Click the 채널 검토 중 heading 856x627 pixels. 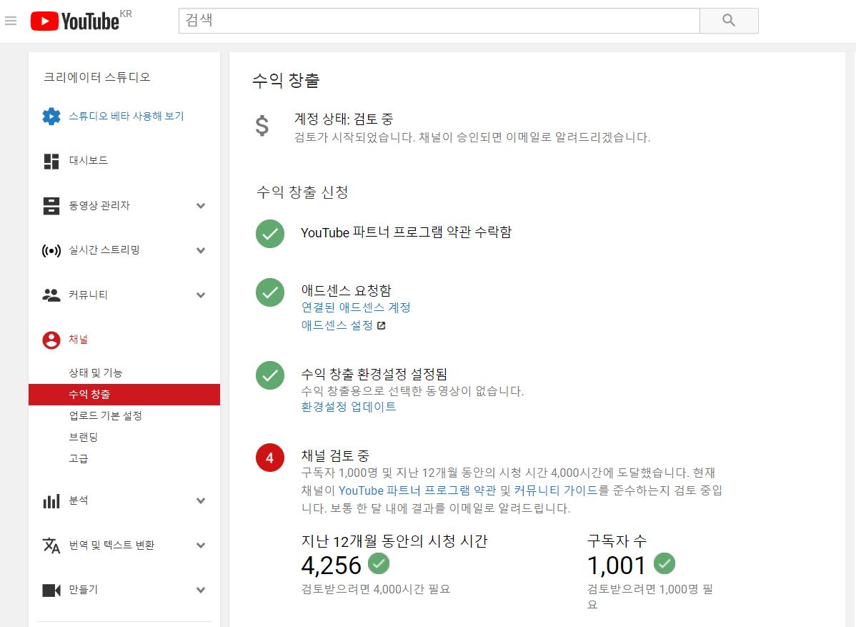(x=335, y=455)
